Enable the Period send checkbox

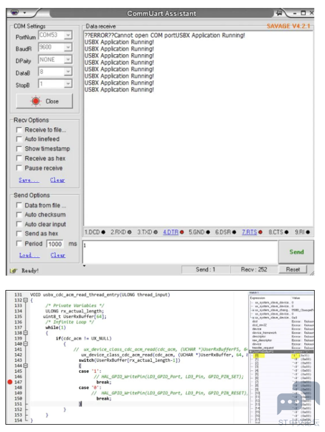19,244
